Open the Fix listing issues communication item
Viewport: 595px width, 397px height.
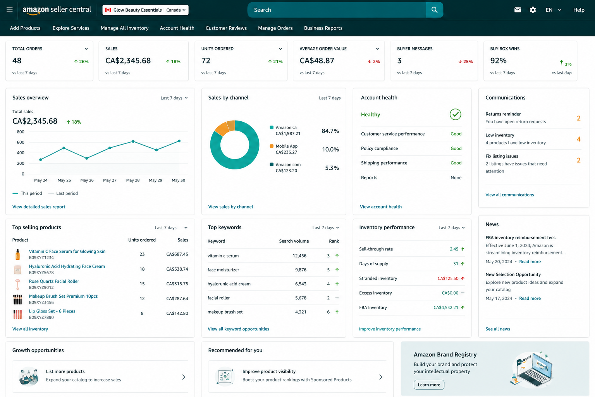(x=533, y=164)
